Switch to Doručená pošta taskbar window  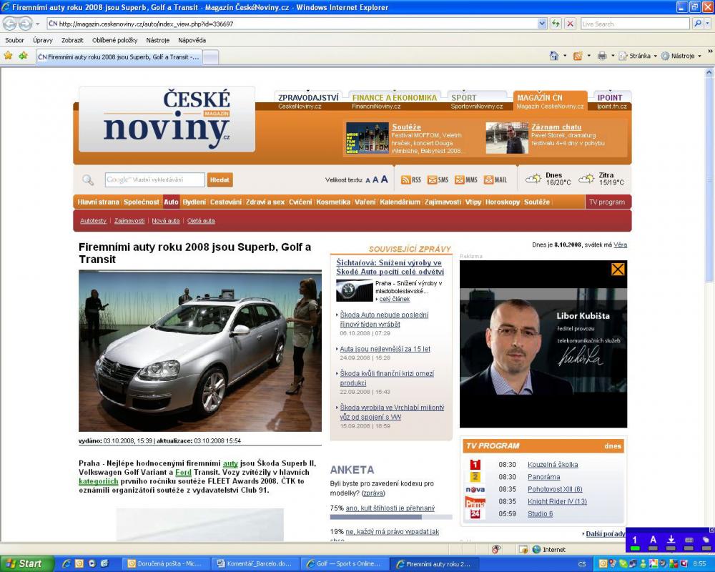click(167, 564)
